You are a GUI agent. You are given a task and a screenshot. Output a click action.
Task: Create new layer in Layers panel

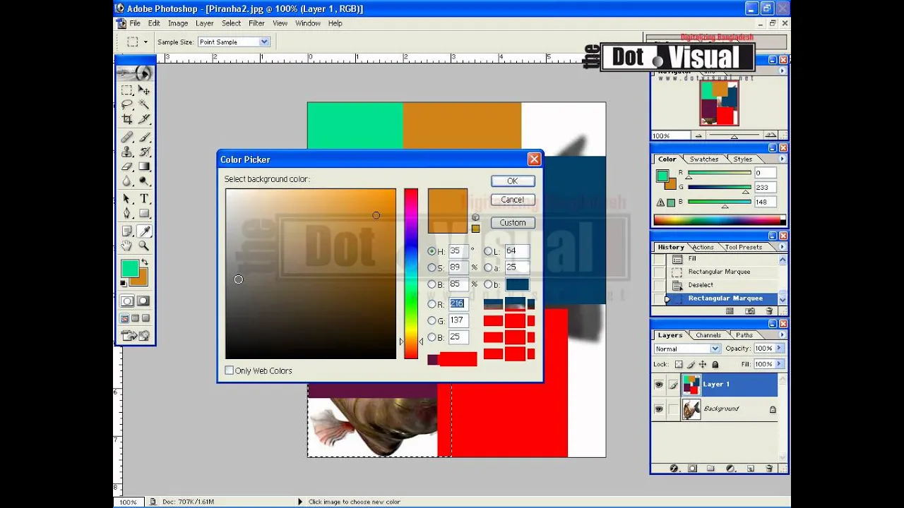(750, 468)
